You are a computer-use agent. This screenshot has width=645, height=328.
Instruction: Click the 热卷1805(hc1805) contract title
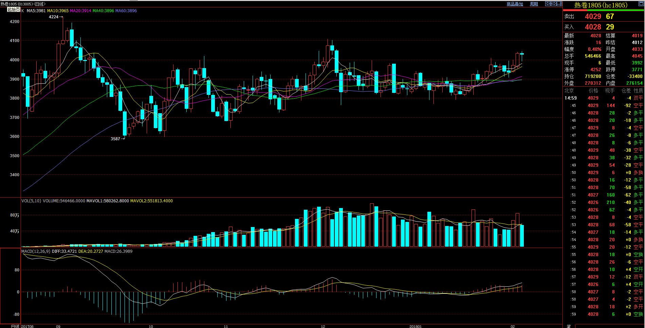point(601,5)
